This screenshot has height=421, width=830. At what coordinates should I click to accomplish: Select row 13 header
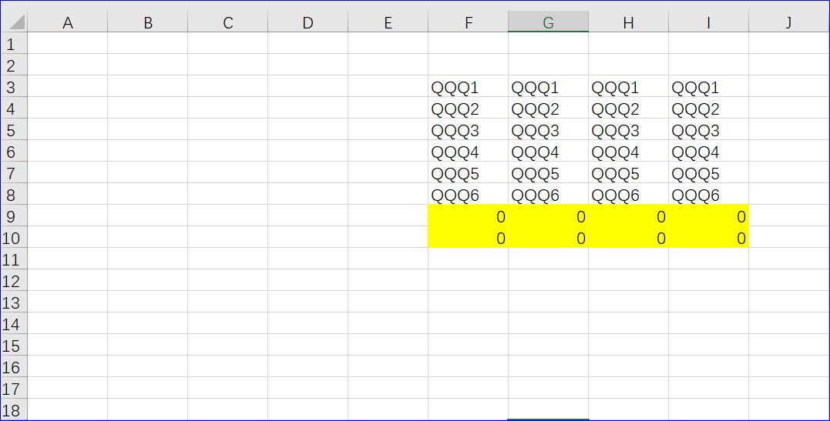coord(15,302)
